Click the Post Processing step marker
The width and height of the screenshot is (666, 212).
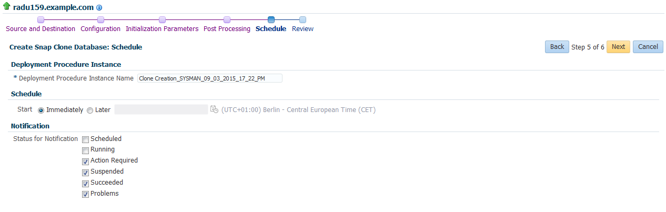tap(227, 20)
